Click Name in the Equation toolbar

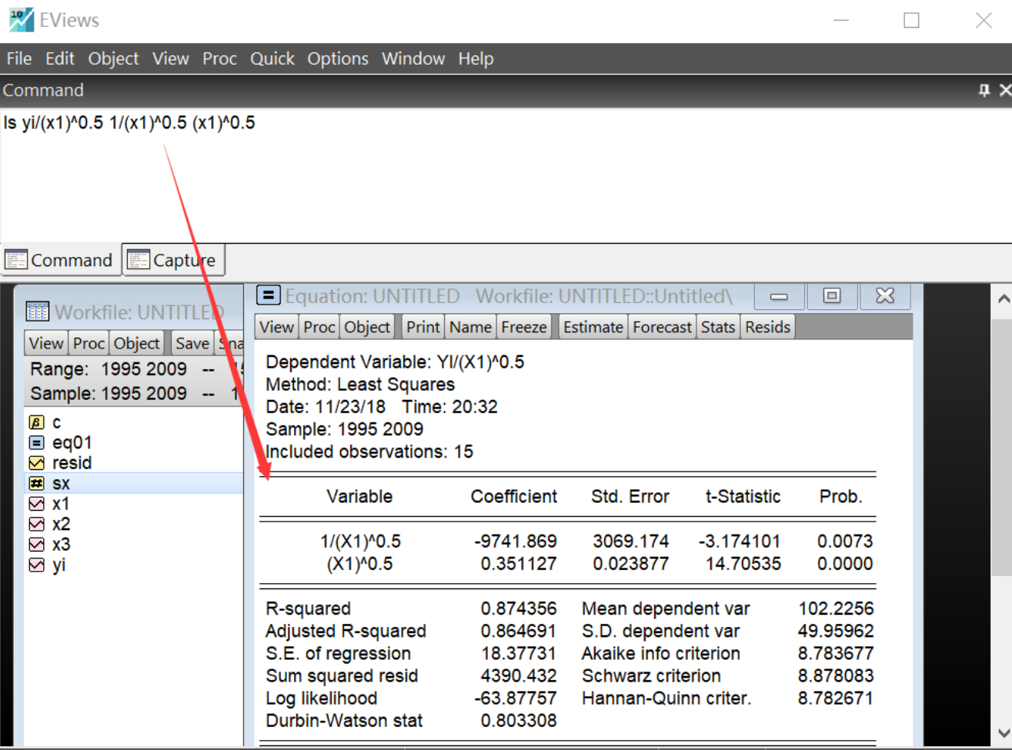click(471, 327)
